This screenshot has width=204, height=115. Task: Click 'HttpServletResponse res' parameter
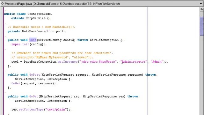[x=103, y=96]
